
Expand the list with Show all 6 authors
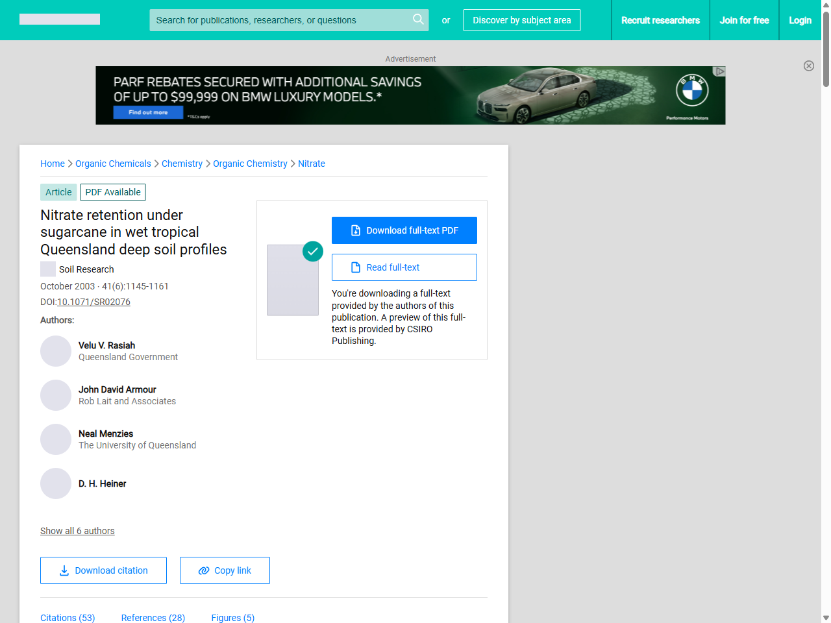(77, 531)
